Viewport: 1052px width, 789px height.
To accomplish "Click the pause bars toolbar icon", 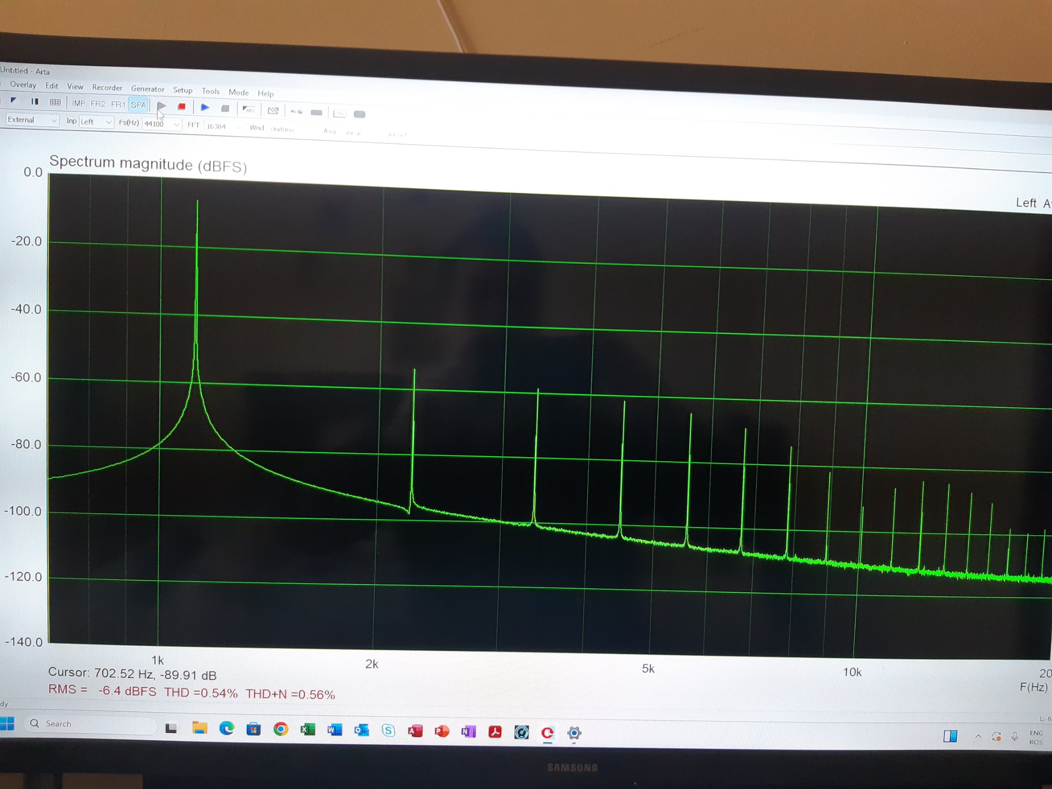I will tap(34, 102).
